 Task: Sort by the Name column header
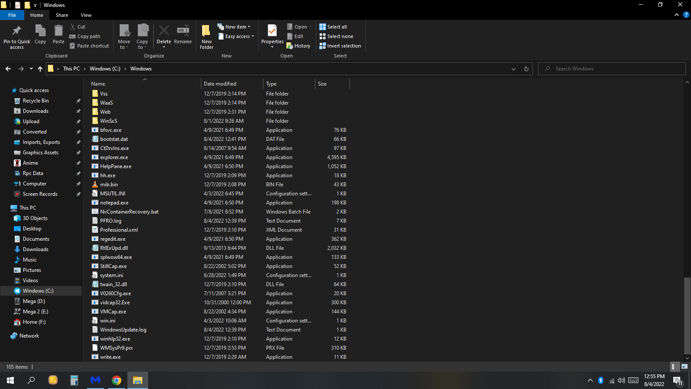[x=145, y=84]
